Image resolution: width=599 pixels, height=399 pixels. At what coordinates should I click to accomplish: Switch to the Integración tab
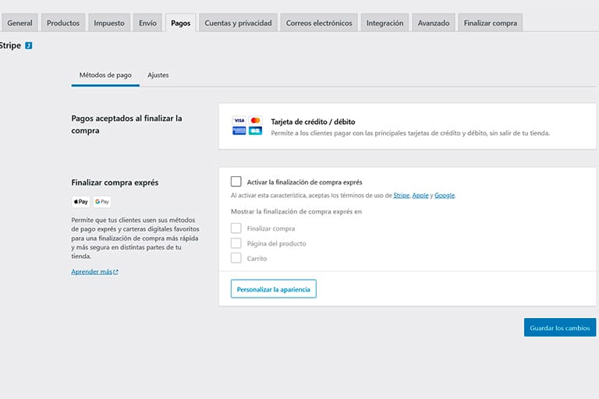[x=385, y=23]
